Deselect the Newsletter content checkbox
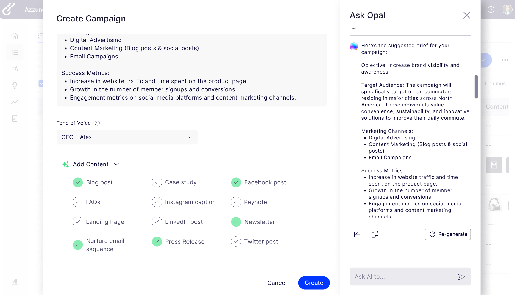Image resolution: width=515 pixels, height=295 pixels. tap(236, 222)
